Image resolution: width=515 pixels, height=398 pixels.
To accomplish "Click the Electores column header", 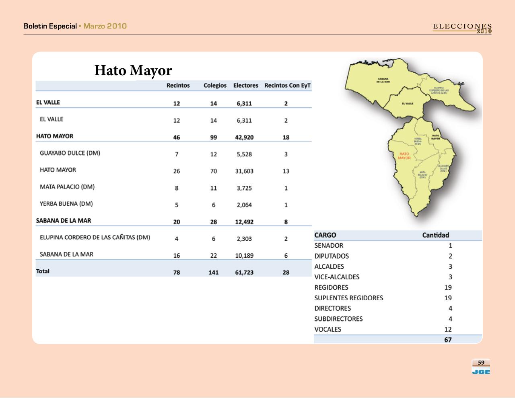I will point(245,86).
